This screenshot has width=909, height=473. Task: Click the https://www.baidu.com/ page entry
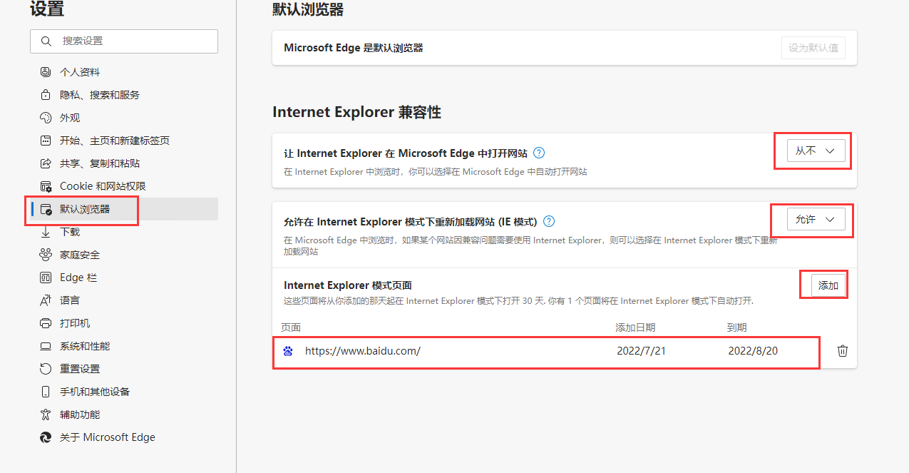pos(363,351)
